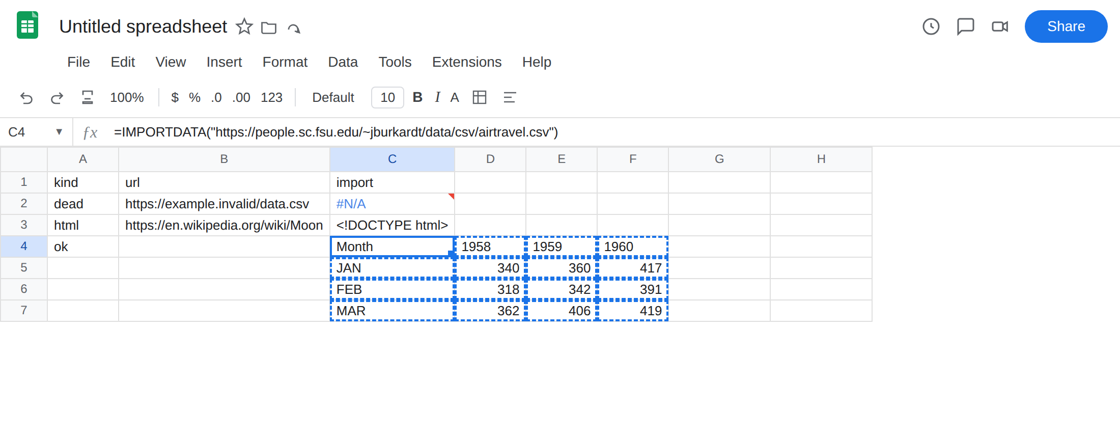
Task: Toggle Italic formatting
Action: (437, 97)
